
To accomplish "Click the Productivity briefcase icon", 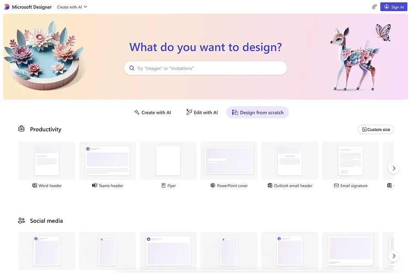I will [x=21, y=129].
